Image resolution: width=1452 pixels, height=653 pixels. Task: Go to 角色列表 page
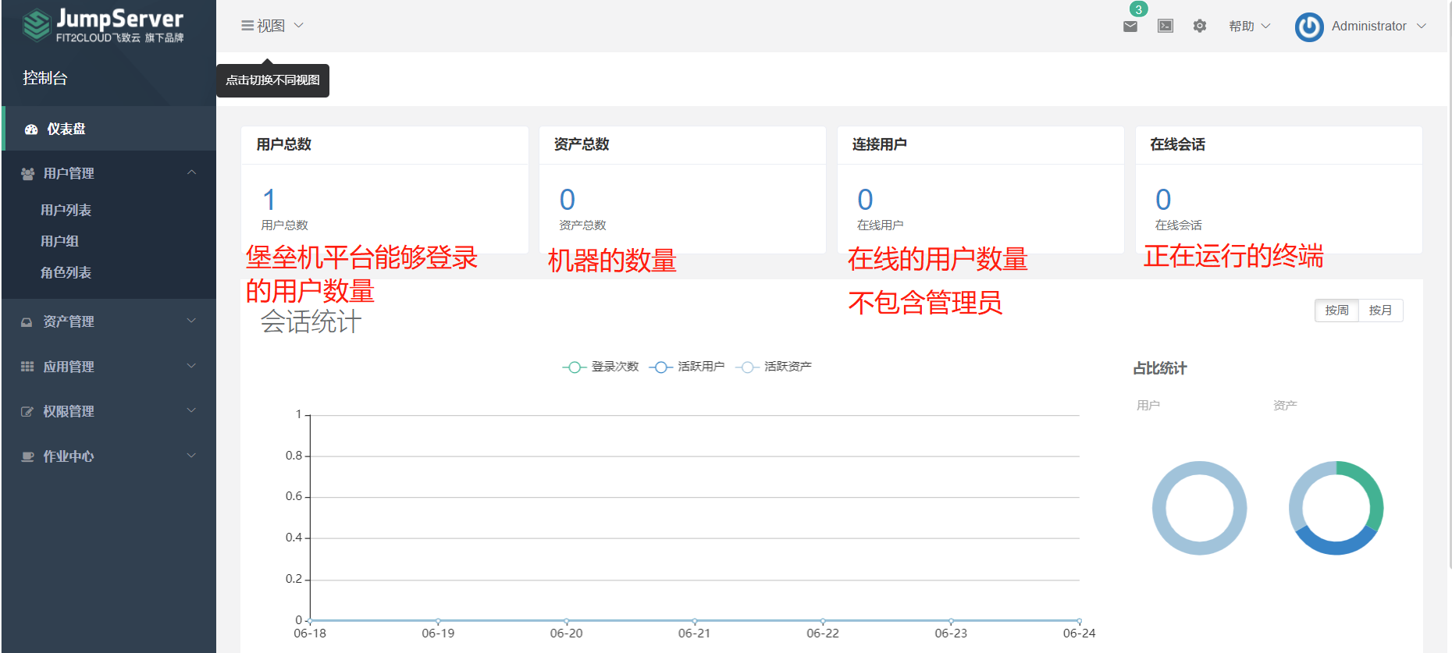tap(66, 272)
